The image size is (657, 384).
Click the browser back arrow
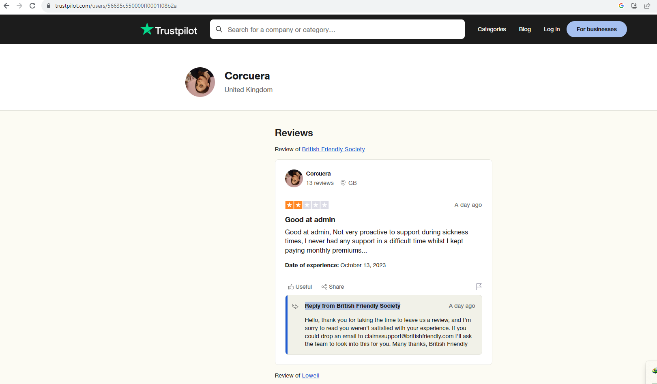pyautogui.click(x=6, y=6)
